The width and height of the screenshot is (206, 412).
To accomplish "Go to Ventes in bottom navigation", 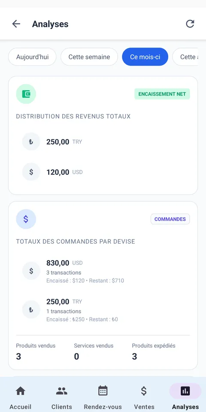I will 144,397.
